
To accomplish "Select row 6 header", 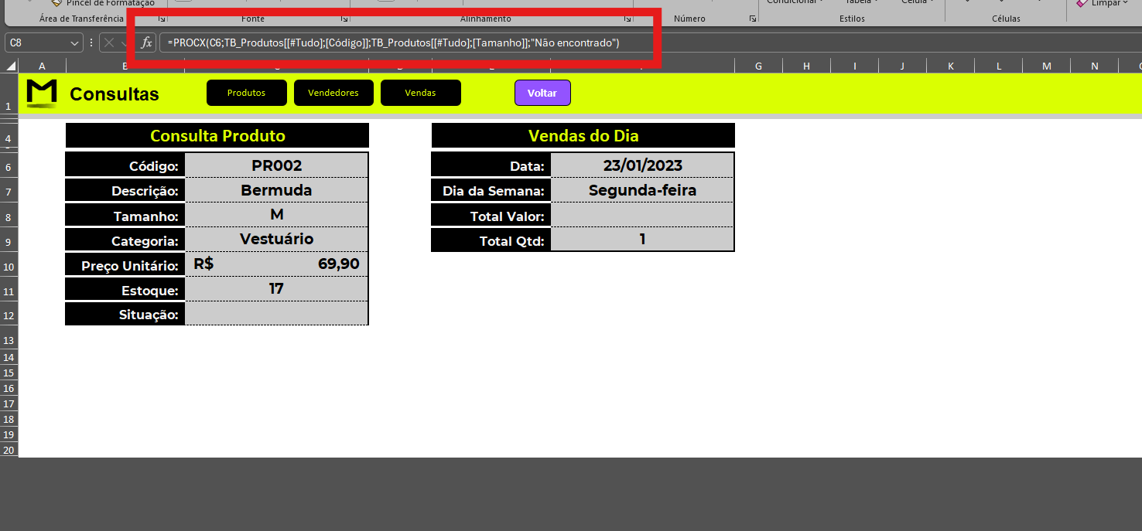I will (x=9, y=167).
